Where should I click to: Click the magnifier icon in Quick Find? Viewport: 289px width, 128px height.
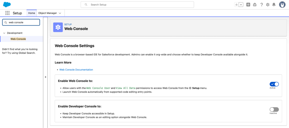coord(6,22)
